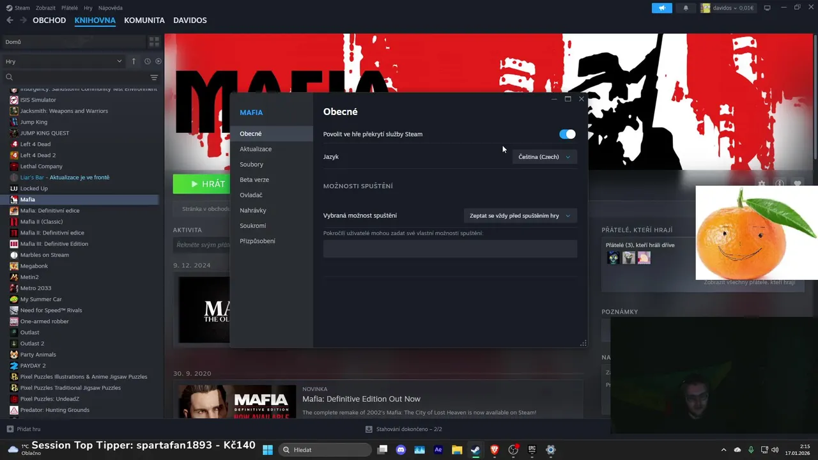
Task: Click the Mafia game settings gear
Action: [762, 183]
